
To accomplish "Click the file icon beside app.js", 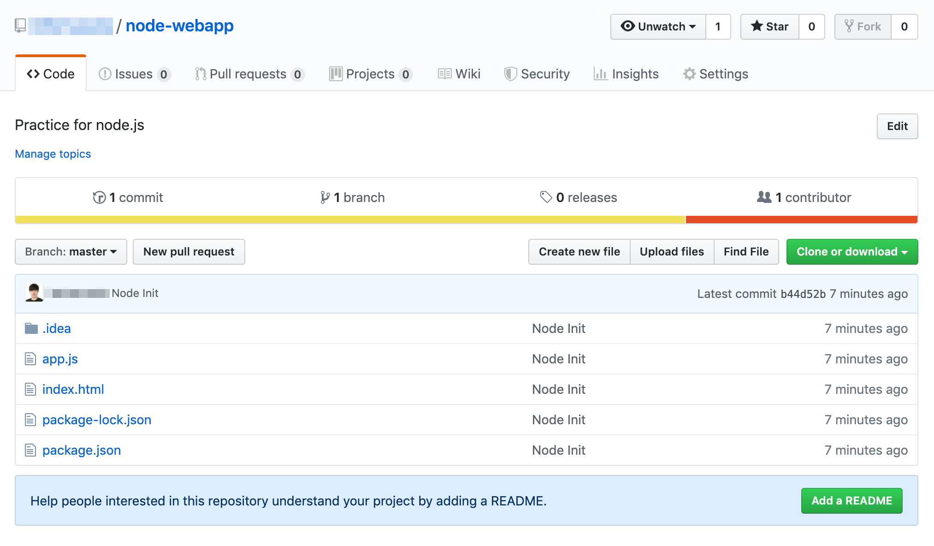I will point(30,359).
